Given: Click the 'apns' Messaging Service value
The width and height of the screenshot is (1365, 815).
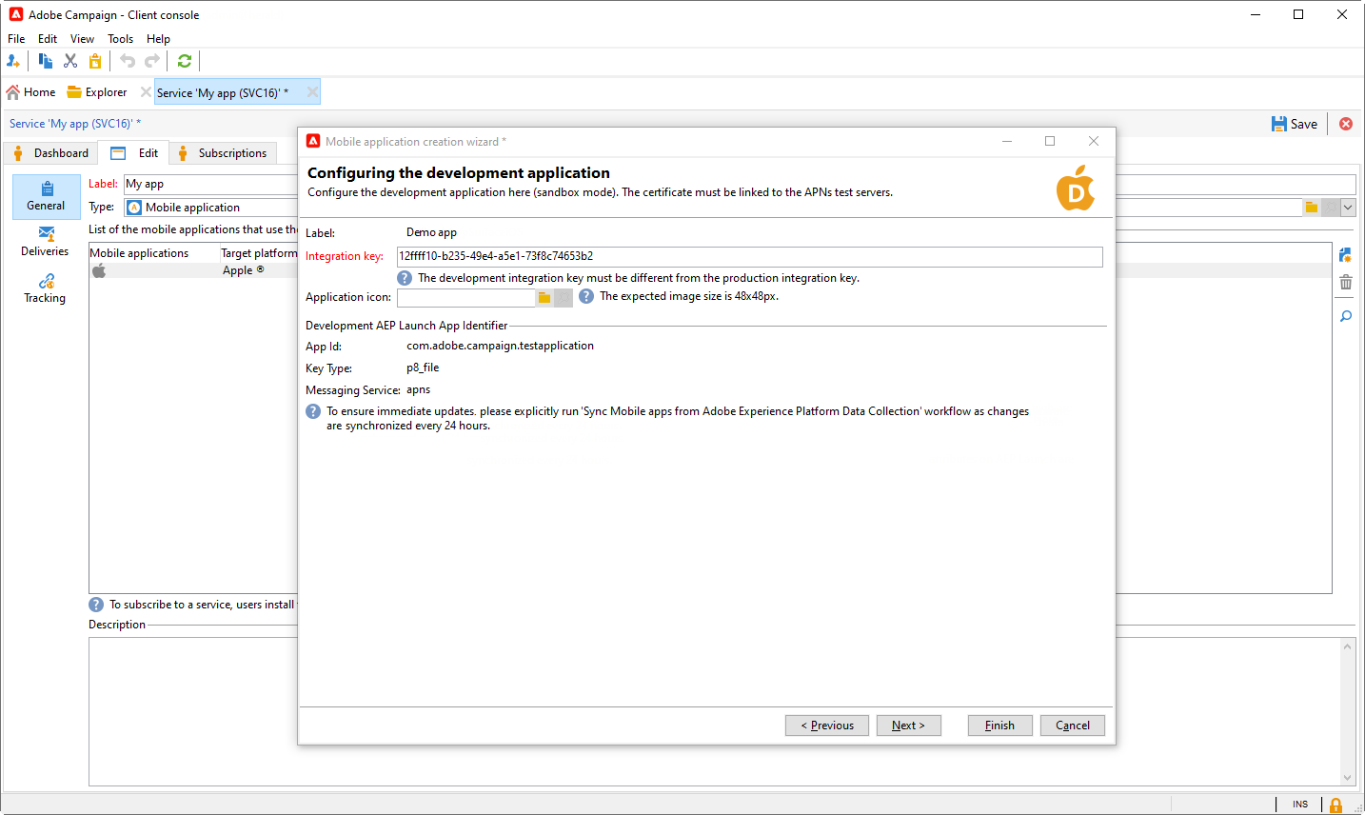Looking at the screenshot, I should tap(419, 389).
